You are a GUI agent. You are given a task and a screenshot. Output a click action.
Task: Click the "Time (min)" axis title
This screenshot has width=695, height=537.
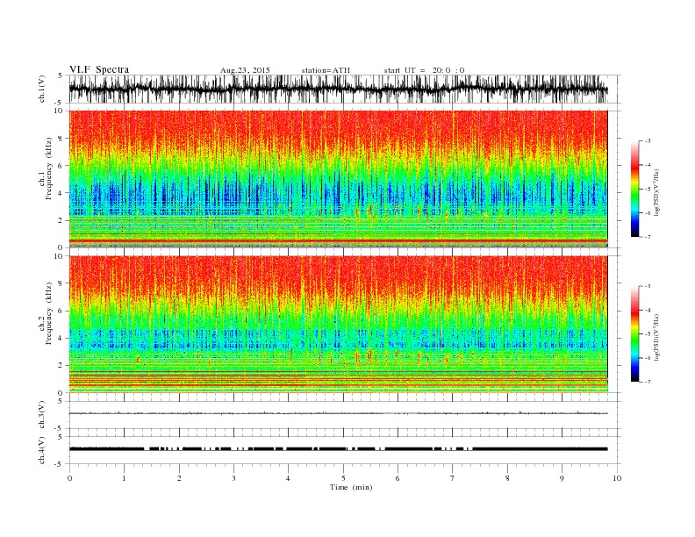[x=351, y=487]
